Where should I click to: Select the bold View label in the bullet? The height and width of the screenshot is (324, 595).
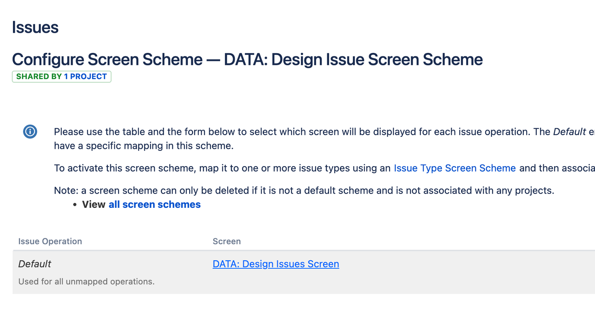tap(93, 204)
